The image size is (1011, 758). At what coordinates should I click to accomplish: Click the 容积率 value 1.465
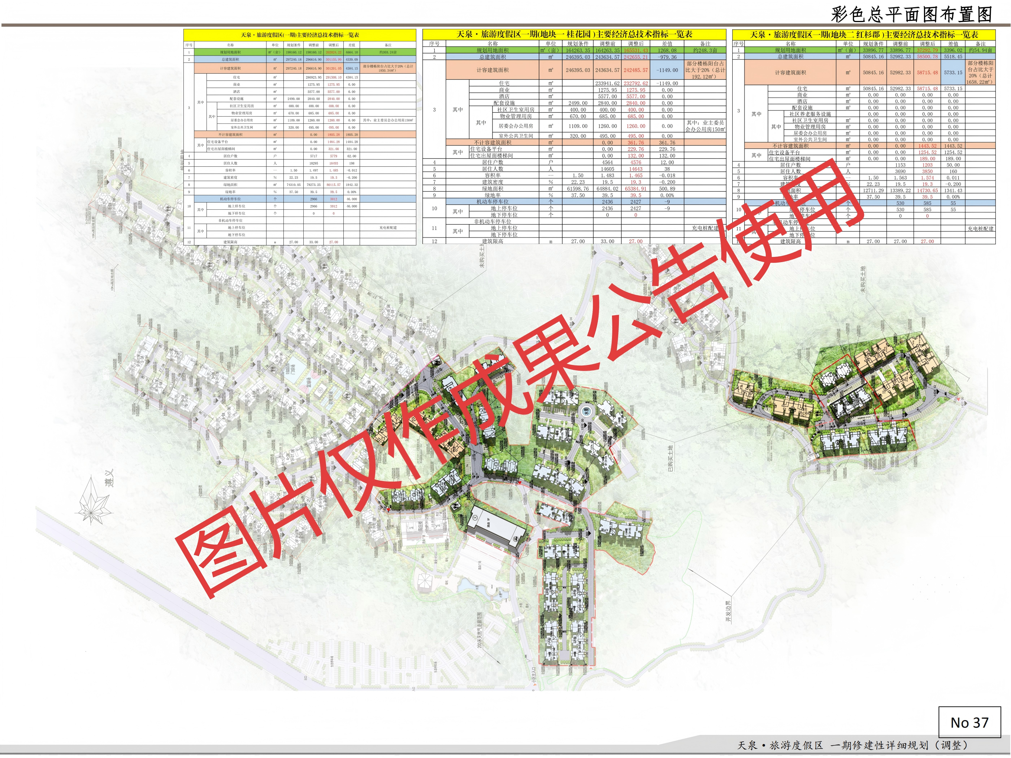pos(636,175)
